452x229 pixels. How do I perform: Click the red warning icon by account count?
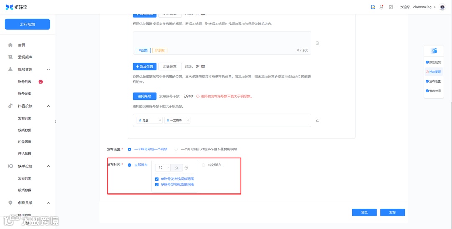198,97
